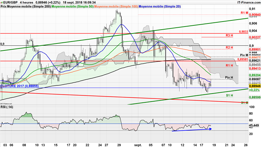Click the 0,89087 price tag
This screenshot has height=147, width=261.
pos(255,79)
